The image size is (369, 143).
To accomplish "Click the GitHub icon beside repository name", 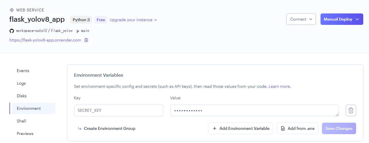I will click(x=12, y=31).
